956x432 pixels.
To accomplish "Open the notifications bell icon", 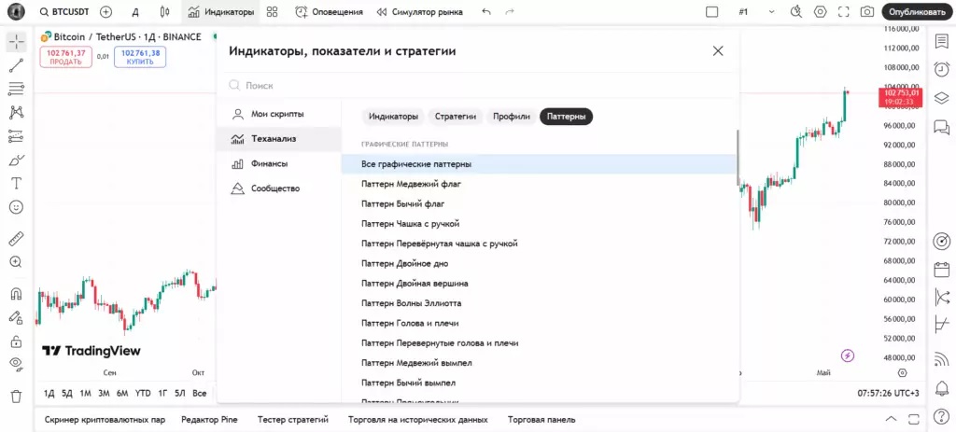I will coord(942,388).
